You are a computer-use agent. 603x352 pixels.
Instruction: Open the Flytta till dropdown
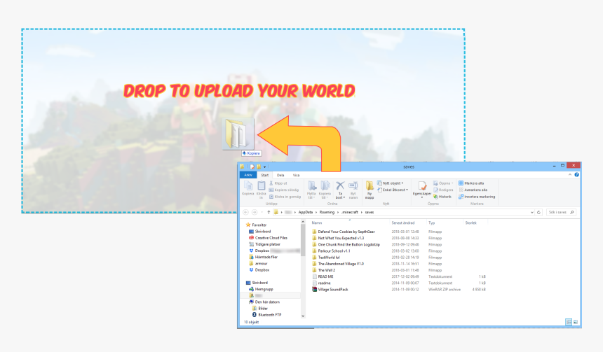point(311,190)
